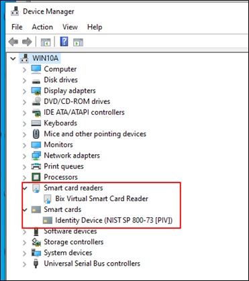The image size is (249, 281).
Task: Select Identity Device (NIST SP 800-73 [PIV])
Action: click(x=114, y=221)
